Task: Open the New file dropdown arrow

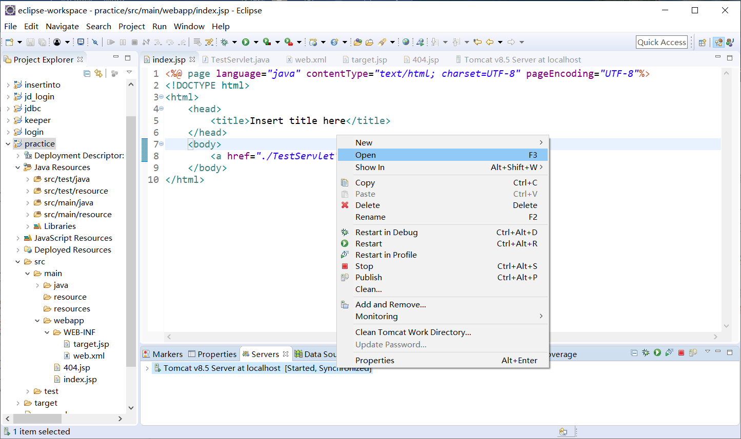Action: (19, 42)
